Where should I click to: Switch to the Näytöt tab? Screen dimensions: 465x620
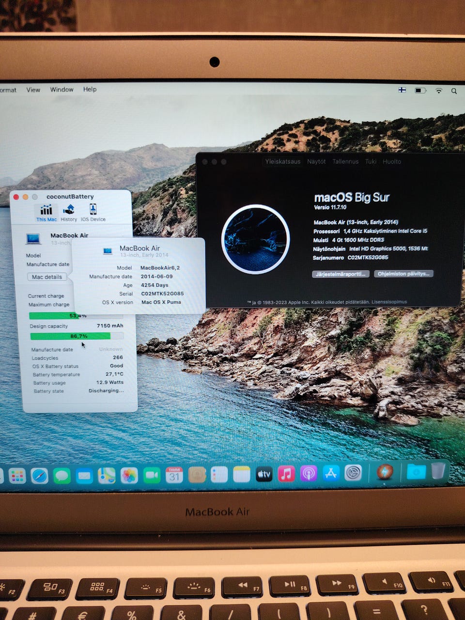(x=316, y=162)
